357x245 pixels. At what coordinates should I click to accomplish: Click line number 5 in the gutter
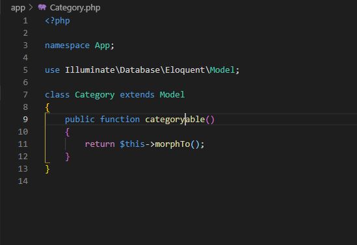(25, 70)
